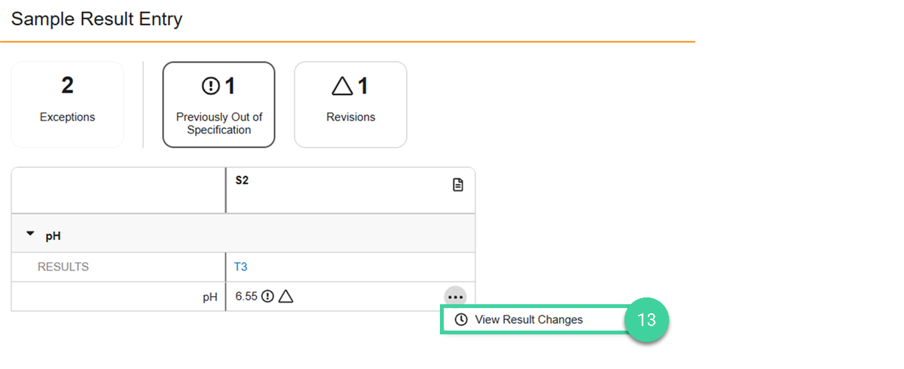Click the Exceptions summary card
The width and height of the screenshot is (904, 369).
[67, 105]
